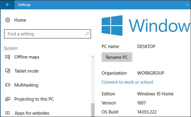Focus the Find a setting search box
The width and height of the screenshot is (191, 117).
[44, 34]
